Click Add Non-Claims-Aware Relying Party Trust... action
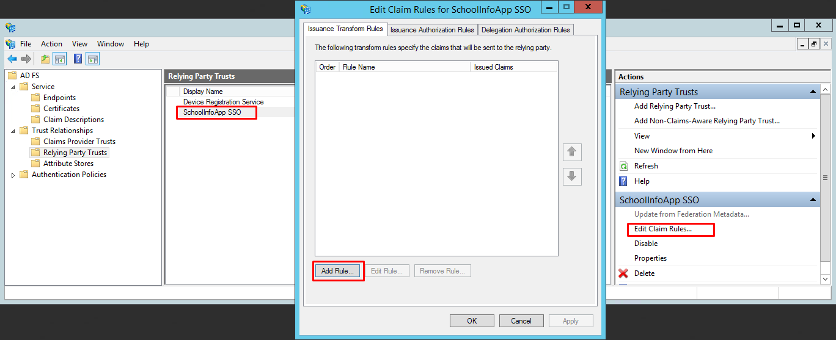Screen dimensions: 836x340 [707, 121]
